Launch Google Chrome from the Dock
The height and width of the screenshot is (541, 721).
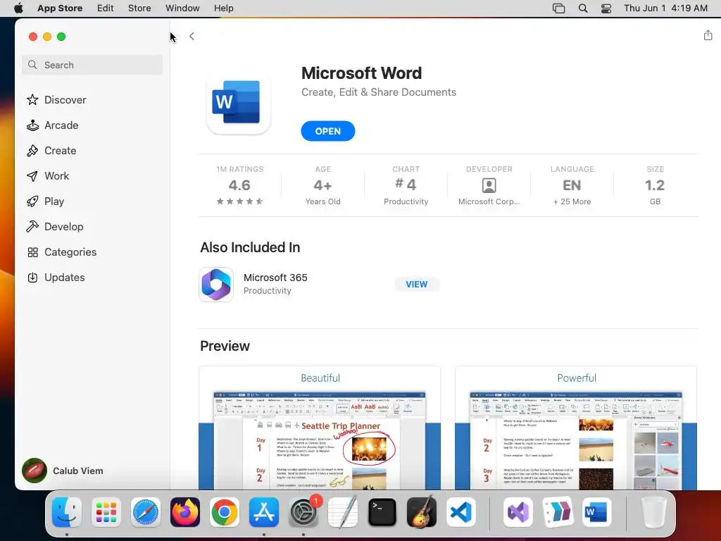point(225,512)
